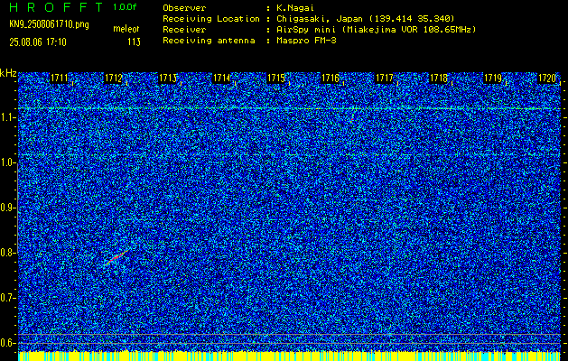Click the 1719 time marker
The image size is (568, 361).
click(493, 78)
